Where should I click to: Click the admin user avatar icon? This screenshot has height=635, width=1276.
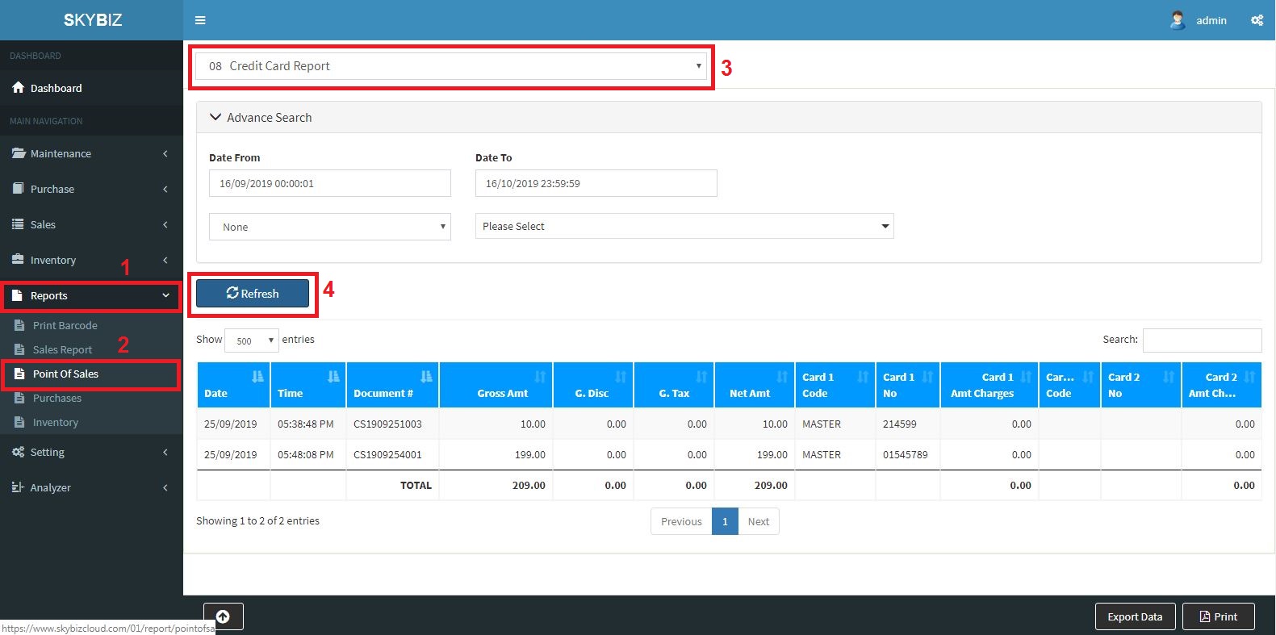coord(1178,20)
